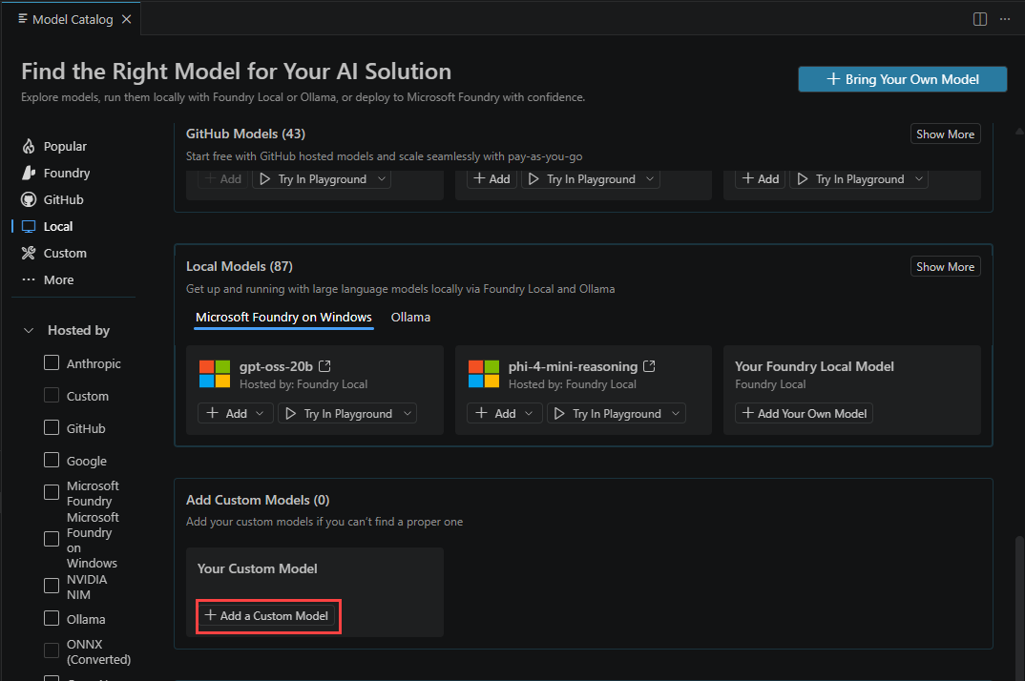Click Add a Custom Model button
This screenshot has height=681, width=1025.
pos(266,615)
